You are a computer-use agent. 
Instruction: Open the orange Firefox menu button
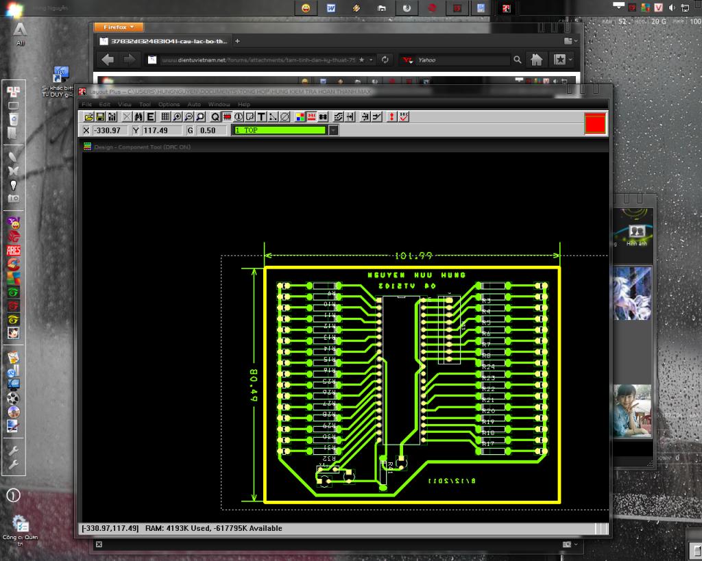point(119,27)
